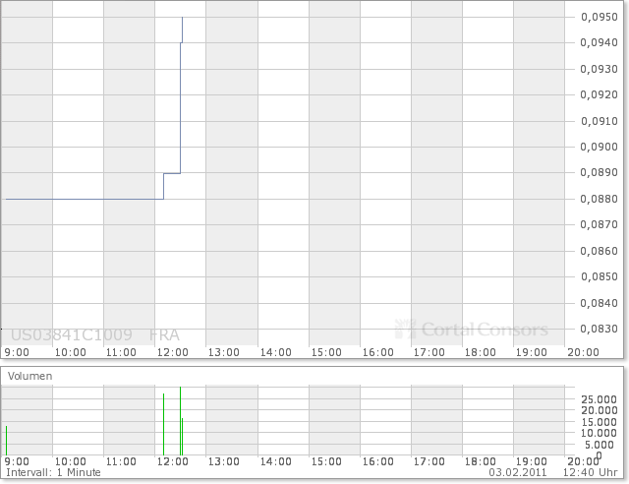Viewport: 629px width, 484px height.
Task: Click the 15.000 volume axis label
Action: 599,422
